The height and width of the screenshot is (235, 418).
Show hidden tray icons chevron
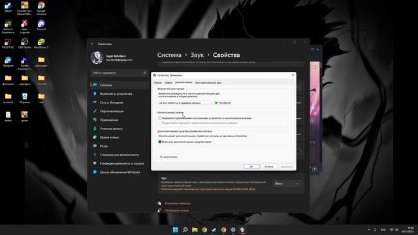point(369,230)
